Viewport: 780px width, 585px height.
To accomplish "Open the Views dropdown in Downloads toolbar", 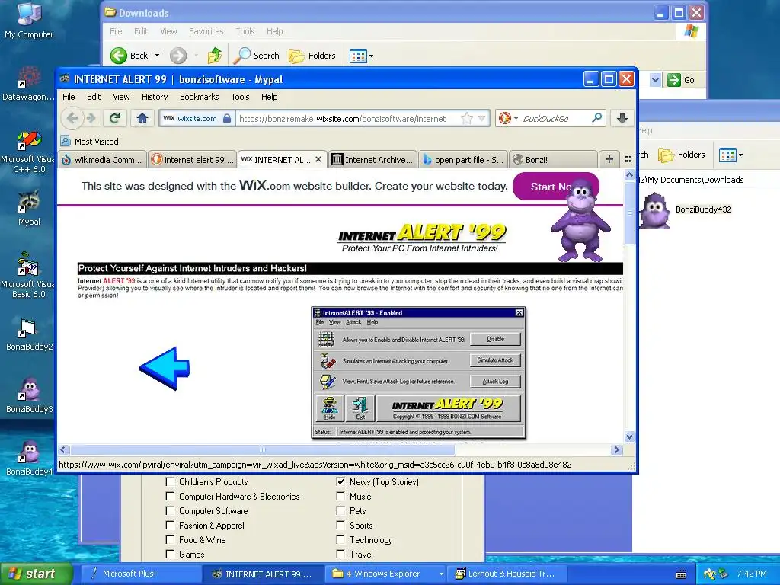I will [x=371, y=56].
